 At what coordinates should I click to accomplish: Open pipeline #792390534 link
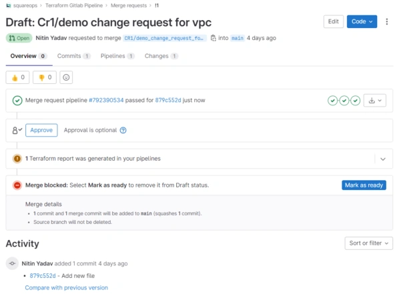106,100
